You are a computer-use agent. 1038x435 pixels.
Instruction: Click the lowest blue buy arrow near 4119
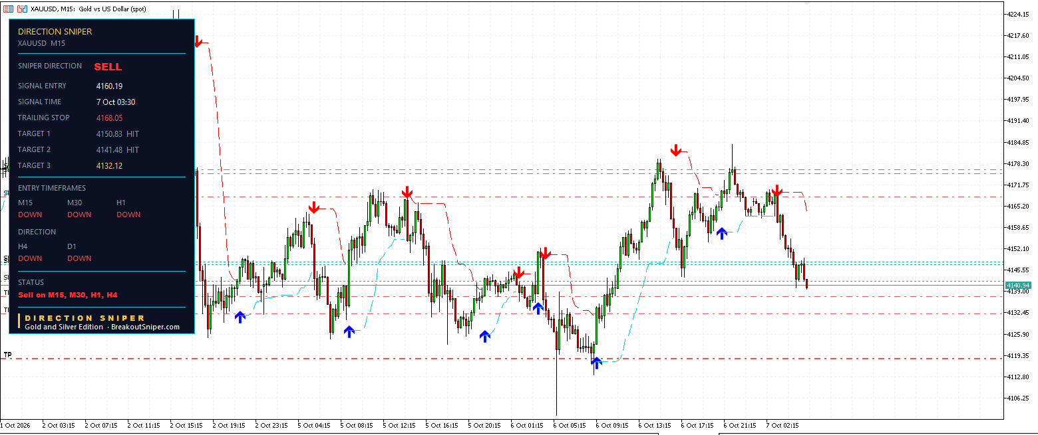pos(596,363)
